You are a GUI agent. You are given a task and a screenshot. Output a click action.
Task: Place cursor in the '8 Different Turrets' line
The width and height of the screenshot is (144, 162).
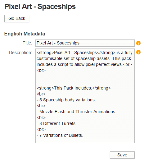(56, 123)
